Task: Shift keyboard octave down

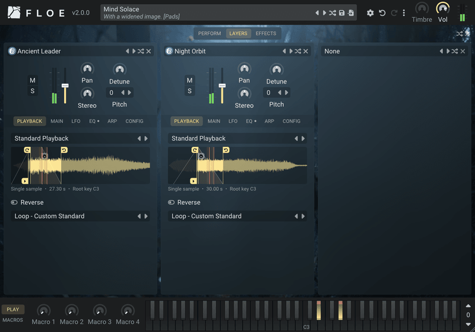Action: click(468, 324)
